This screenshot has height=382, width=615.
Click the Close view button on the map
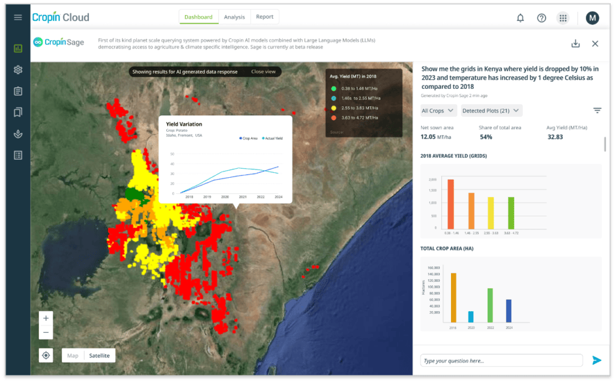pos(264,71)
